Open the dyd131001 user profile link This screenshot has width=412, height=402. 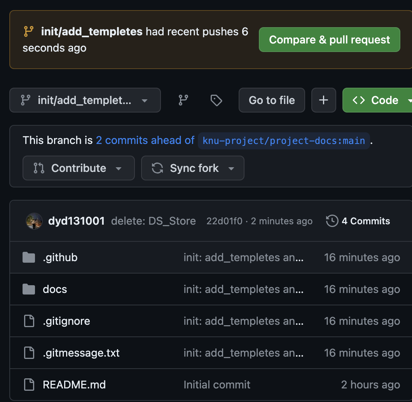pyautogui.click(x=77, y=221)
